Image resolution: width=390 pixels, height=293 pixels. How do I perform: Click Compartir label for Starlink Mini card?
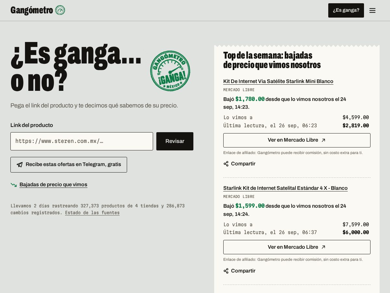[x=243, y=164]
